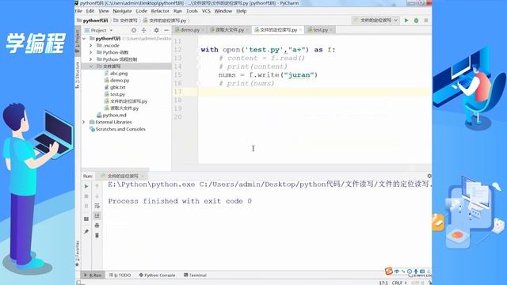The width and height of the screenshot is (507, 285).
Task: Open the Code menu
Action: pos(141,11)
